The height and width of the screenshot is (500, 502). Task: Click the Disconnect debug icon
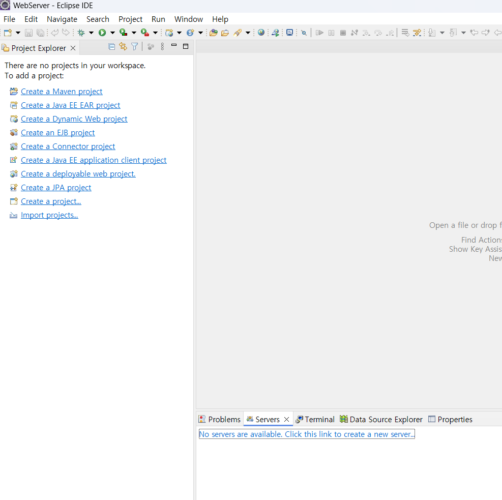pyautogui.click(x=355, y=33)
